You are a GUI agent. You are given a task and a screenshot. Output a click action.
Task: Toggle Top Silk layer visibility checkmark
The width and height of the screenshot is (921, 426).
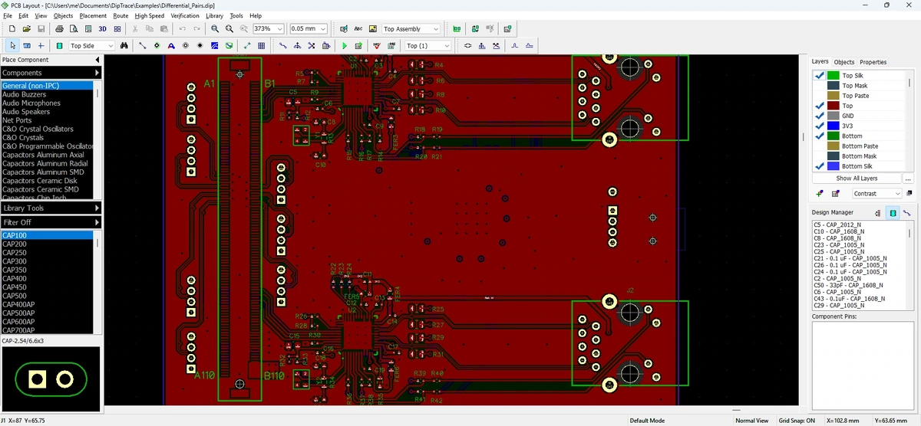(819, 75)
